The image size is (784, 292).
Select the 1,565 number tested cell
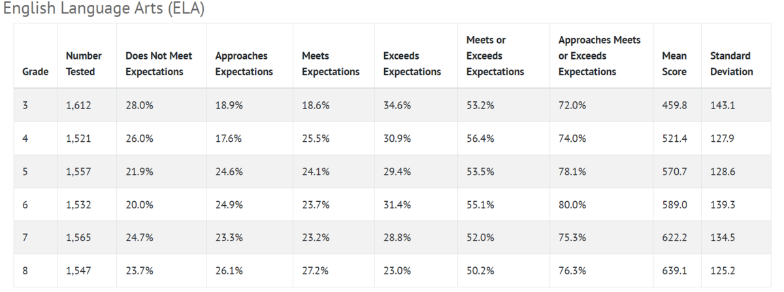(78, 238)
